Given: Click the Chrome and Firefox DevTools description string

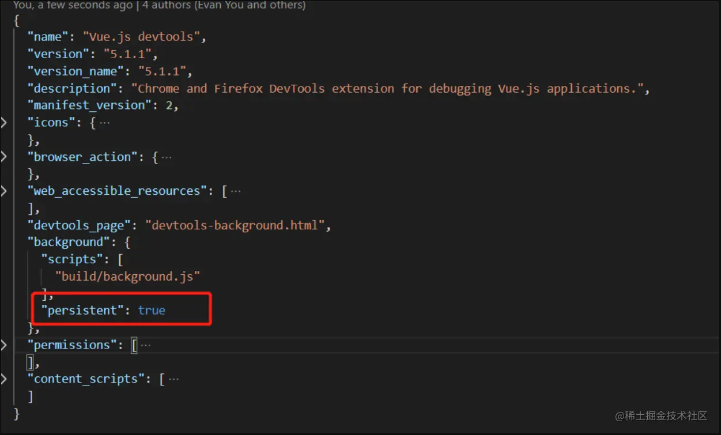Looking at the screenshot, I should 388,89.
